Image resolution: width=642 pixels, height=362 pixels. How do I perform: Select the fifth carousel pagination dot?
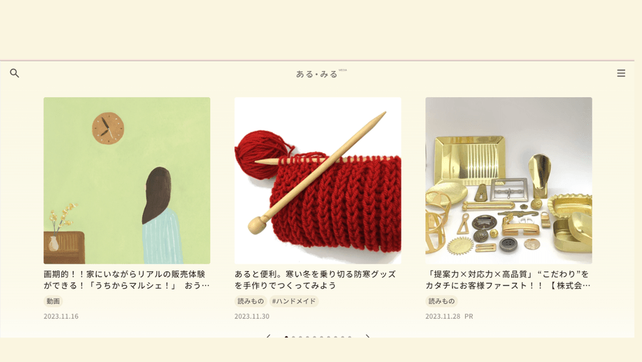click(x=314, y=337)
